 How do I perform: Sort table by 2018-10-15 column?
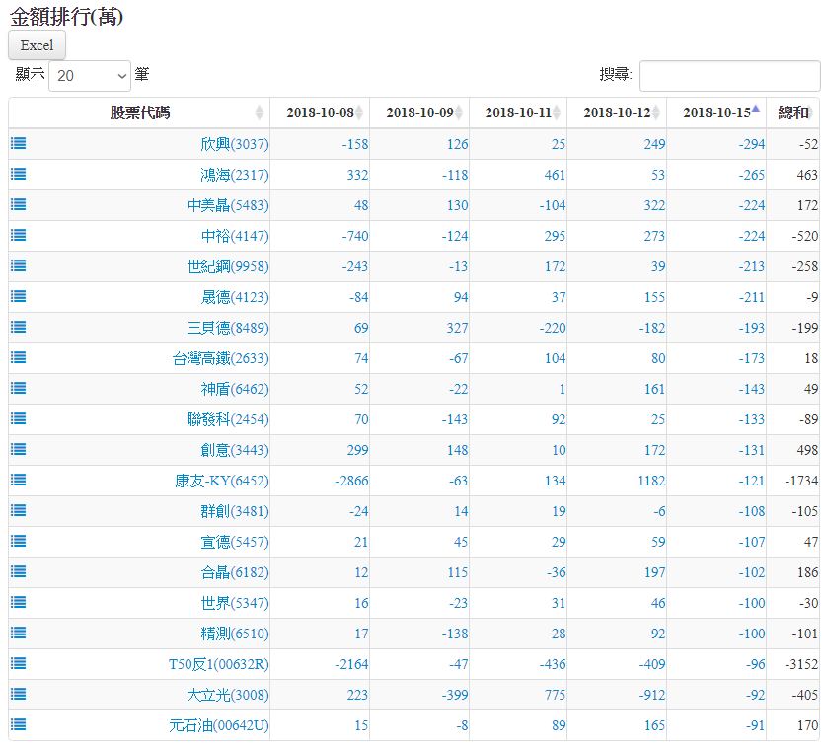[x=715, y=112]
